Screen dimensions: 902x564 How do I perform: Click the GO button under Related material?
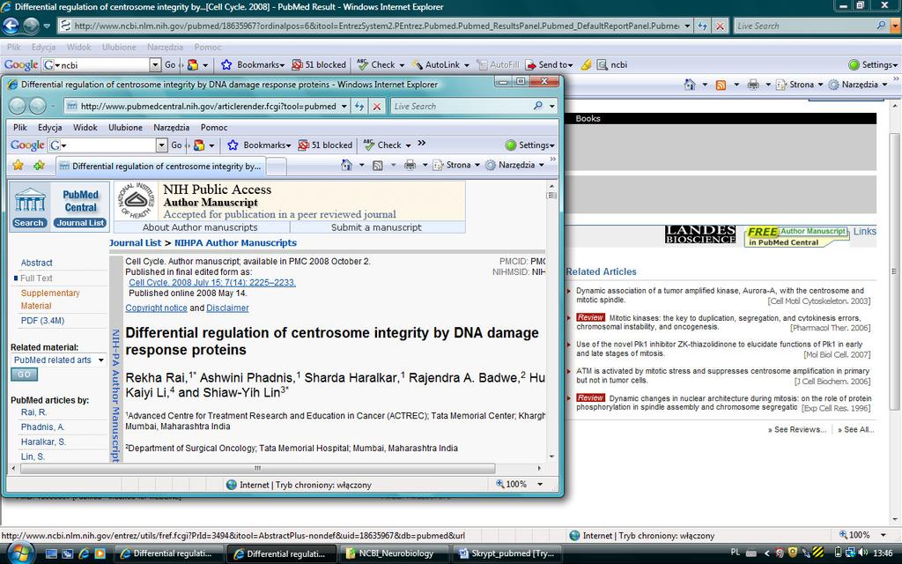[24, 375]
